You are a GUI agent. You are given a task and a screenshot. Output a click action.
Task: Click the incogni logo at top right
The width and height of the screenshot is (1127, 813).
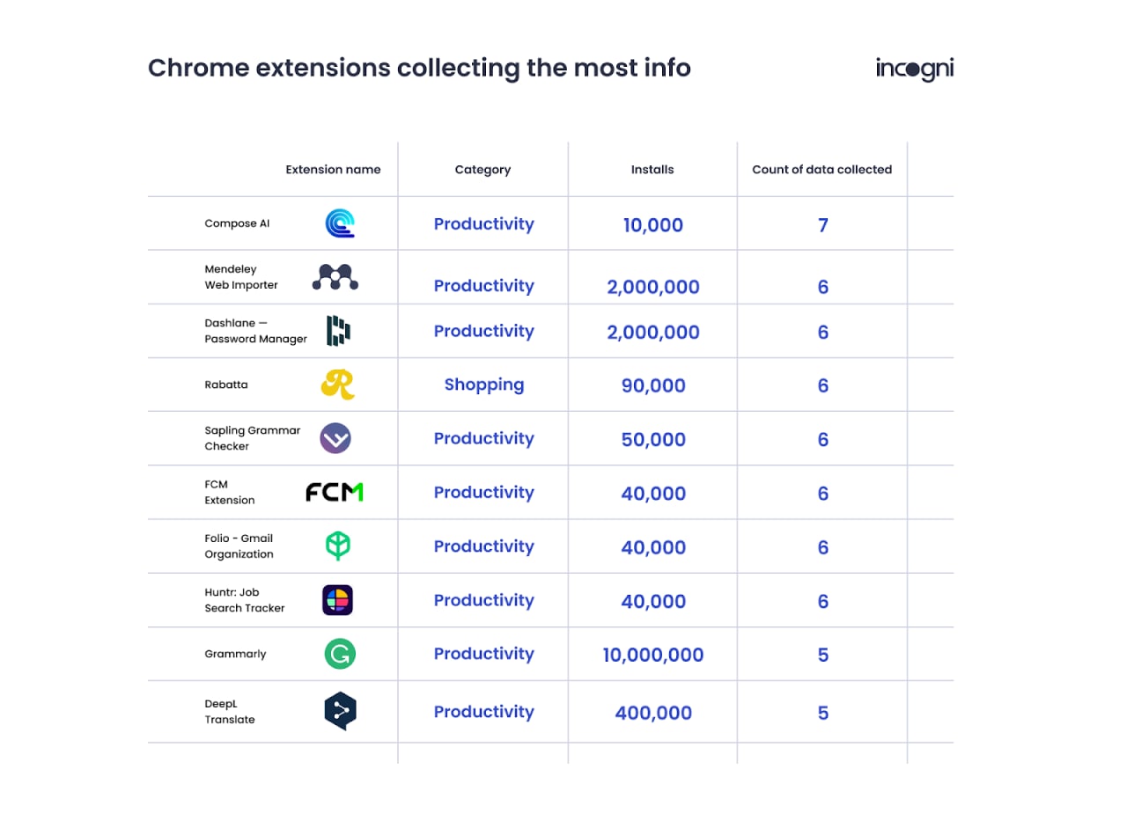pyautogui.click(x=915, y=69)
